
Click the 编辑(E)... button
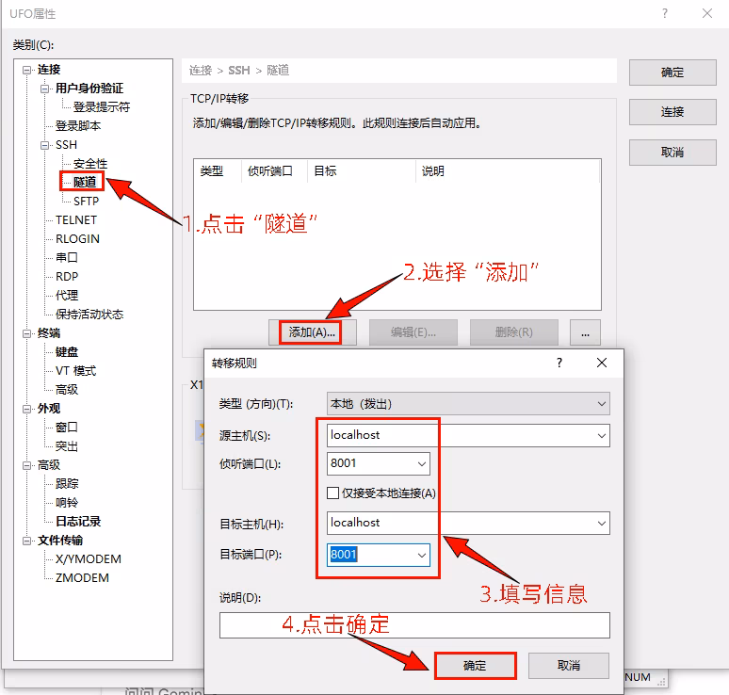tap(413, 332)
